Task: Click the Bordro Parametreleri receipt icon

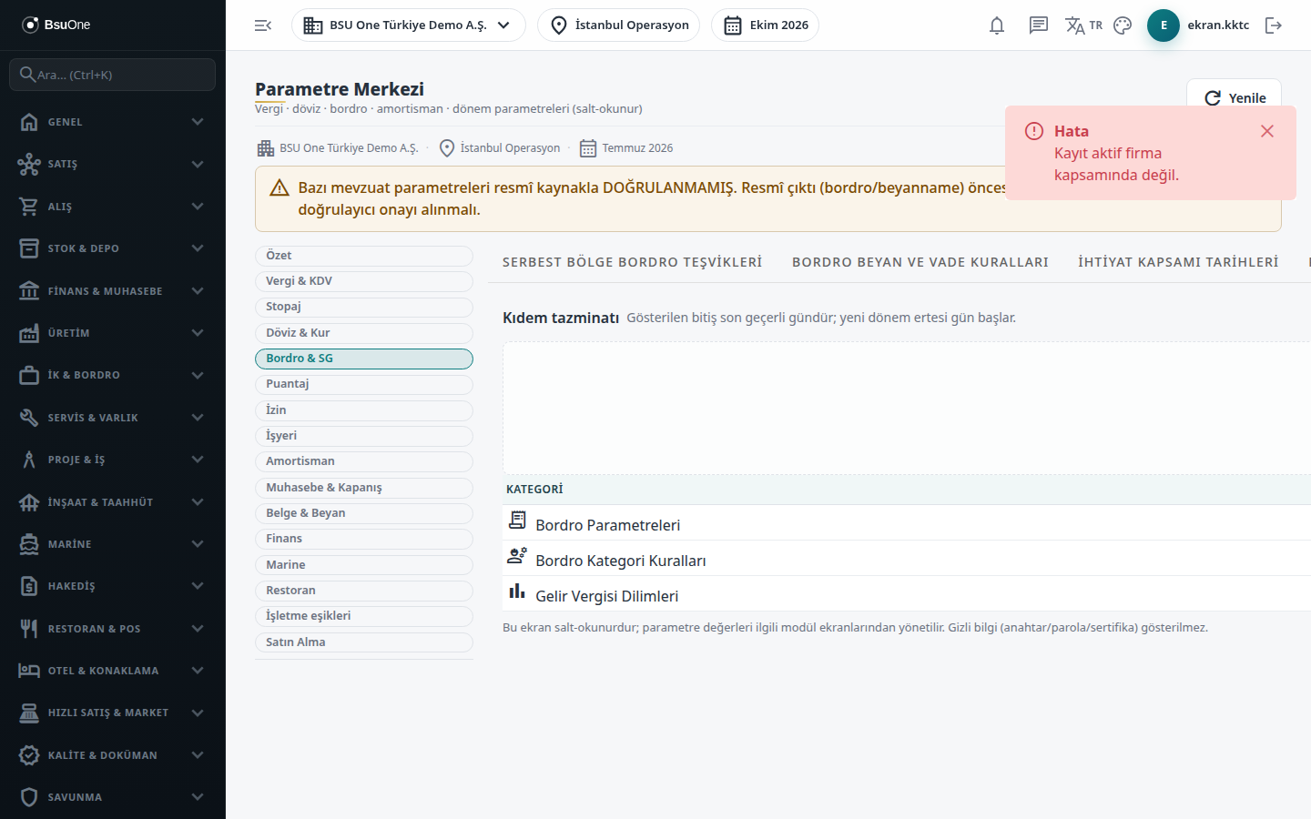Action: coord(517,520)
